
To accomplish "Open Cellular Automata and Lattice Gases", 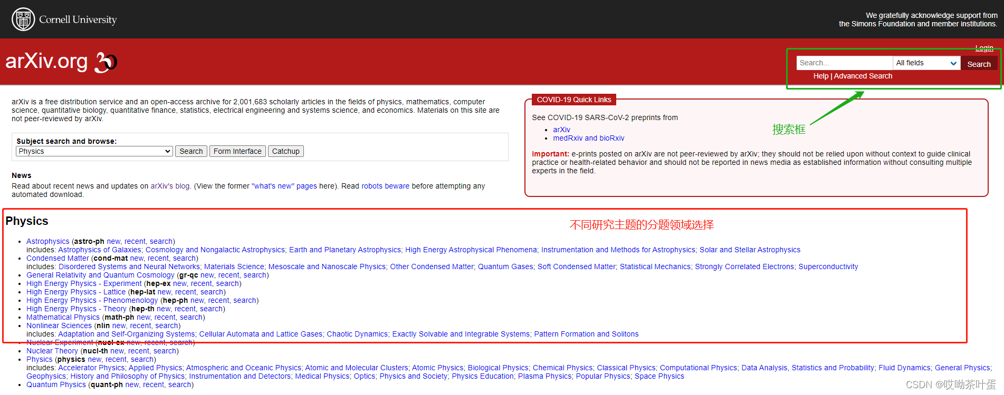I will 261,334.
